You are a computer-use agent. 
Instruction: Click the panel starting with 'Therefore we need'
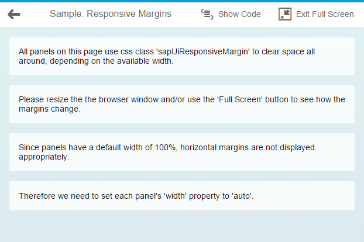point(181,196)
